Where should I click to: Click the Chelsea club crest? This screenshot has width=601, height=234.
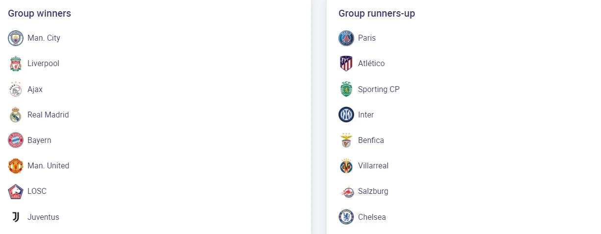pyautogui.click(x=346, y=217)
